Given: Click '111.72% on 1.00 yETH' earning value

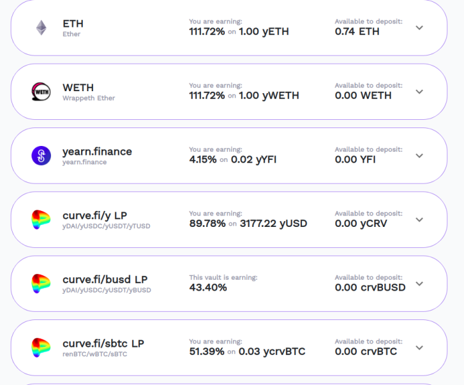Looking at the screenshot, I should (239, 31).
